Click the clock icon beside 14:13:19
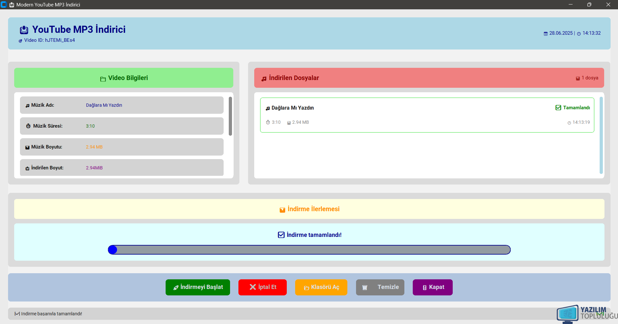This screenshot has height=324, width=618. (x=569, y=123)
